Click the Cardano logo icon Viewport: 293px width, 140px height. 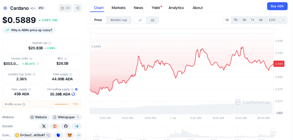pos(5,8)
